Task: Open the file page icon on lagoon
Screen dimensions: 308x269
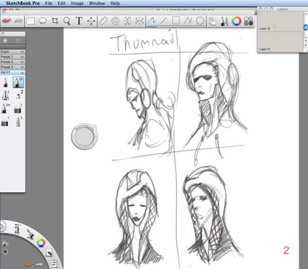Action: [x=54, y=264]
